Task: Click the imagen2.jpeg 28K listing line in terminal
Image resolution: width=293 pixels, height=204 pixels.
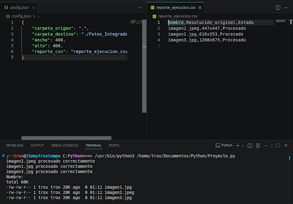Action: [x=70, y=192]
